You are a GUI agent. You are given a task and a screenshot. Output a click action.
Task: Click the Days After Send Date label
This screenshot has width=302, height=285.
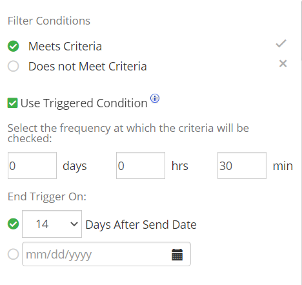[141, 225]
